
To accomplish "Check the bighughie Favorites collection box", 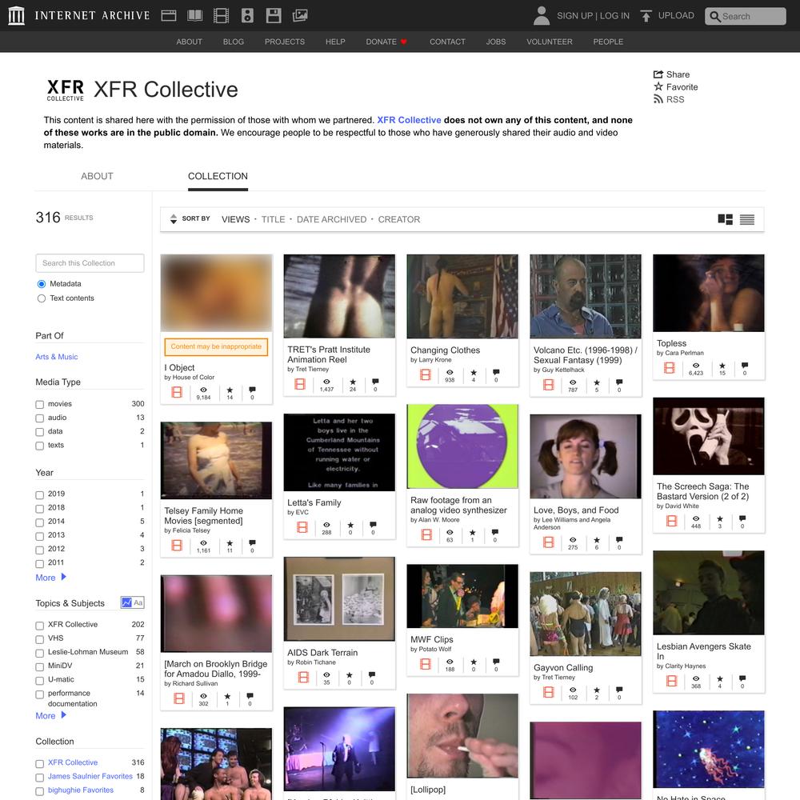I will (x=40, y=791).
